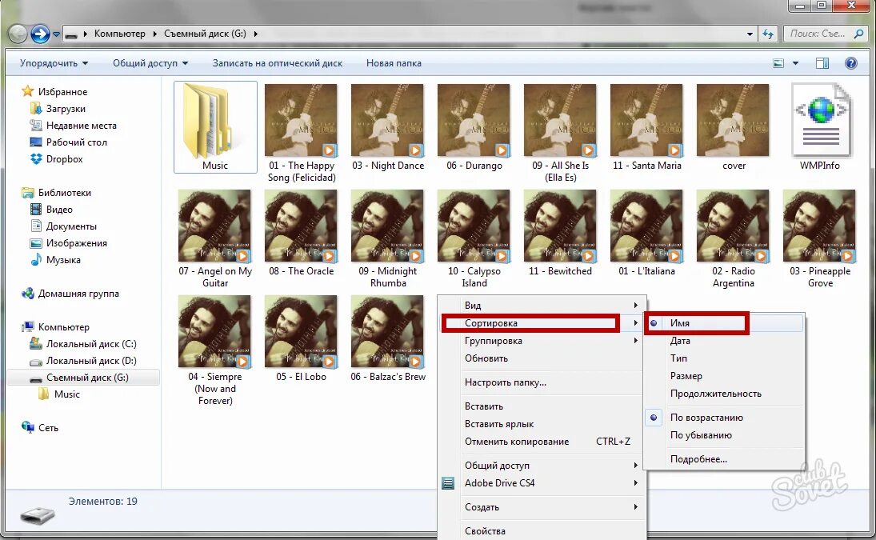This screenshot has height=540, width=876.
Task: Open the Общий доступ toolbar dropdown
Action: [150, 63]
